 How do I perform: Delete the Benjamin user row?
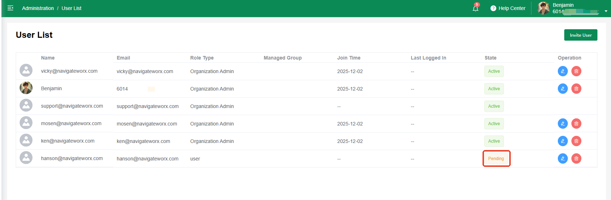click(576, 89)
